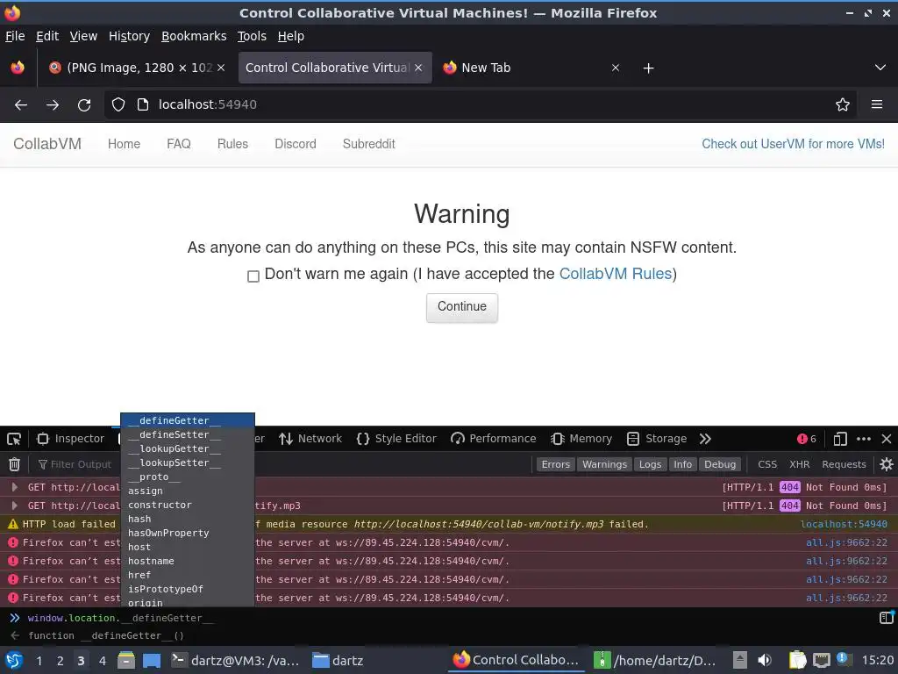Viewport: 898px width, 674px height.
Task: Open file manager launcher in taskbar
Action: pyautogui.click(x=126, y=660)
